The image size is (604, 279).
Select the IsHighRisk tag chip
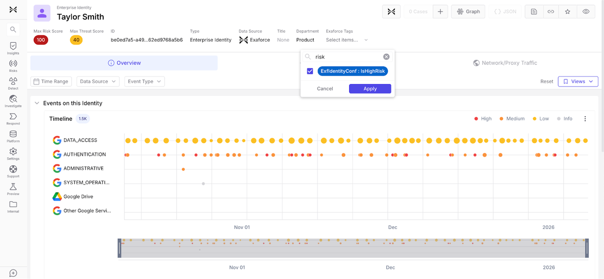pyautogui.click(x=353, y=71)
